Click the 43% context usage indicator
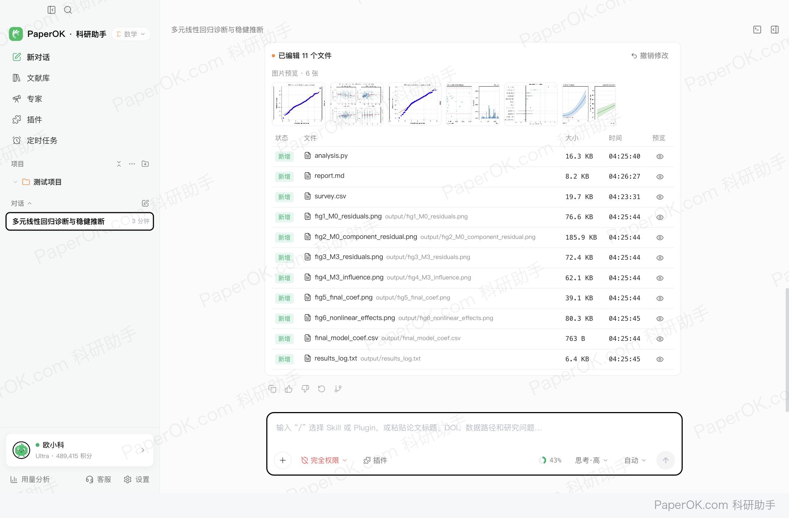 point(550,460)
